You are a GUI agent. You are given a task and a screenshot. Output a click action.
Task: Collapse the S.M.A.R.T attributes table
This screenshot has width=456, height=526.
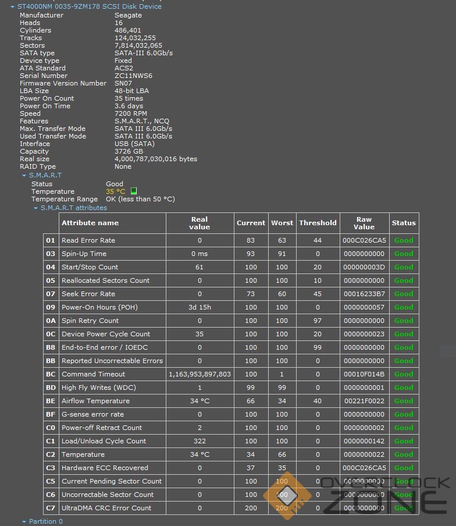pos(35,208)
